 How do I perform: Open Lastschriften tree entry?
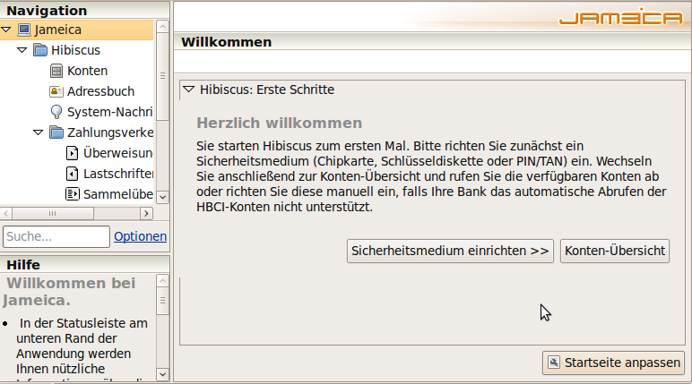click(118, 174)
